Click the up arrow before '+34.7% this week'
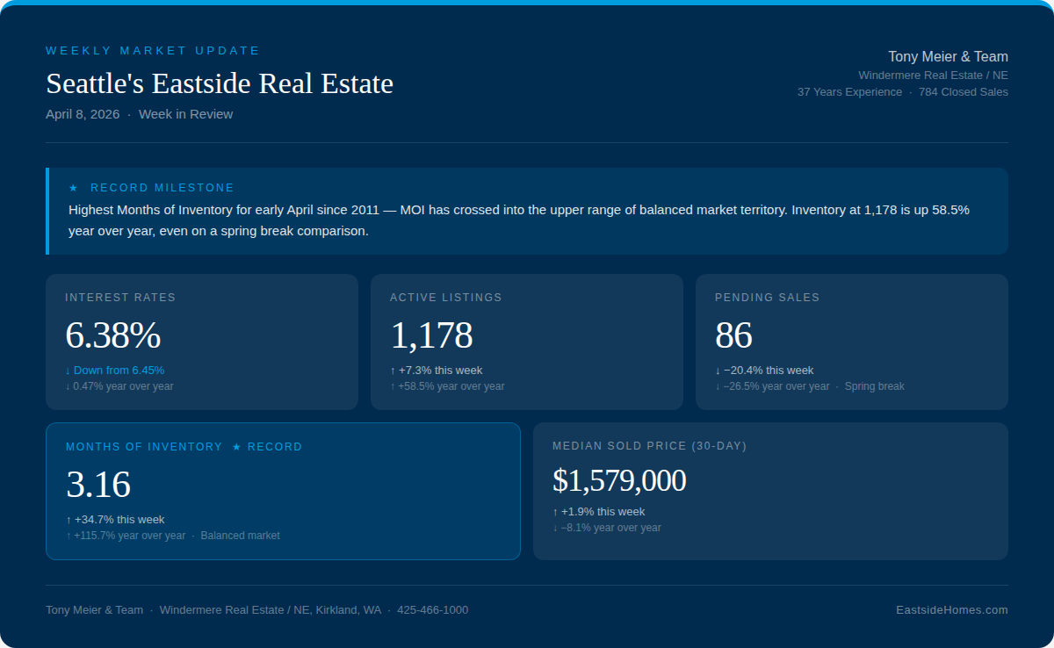Image resolution: width=1054 pixels, height=648 pixels. [x=69, y=520]
